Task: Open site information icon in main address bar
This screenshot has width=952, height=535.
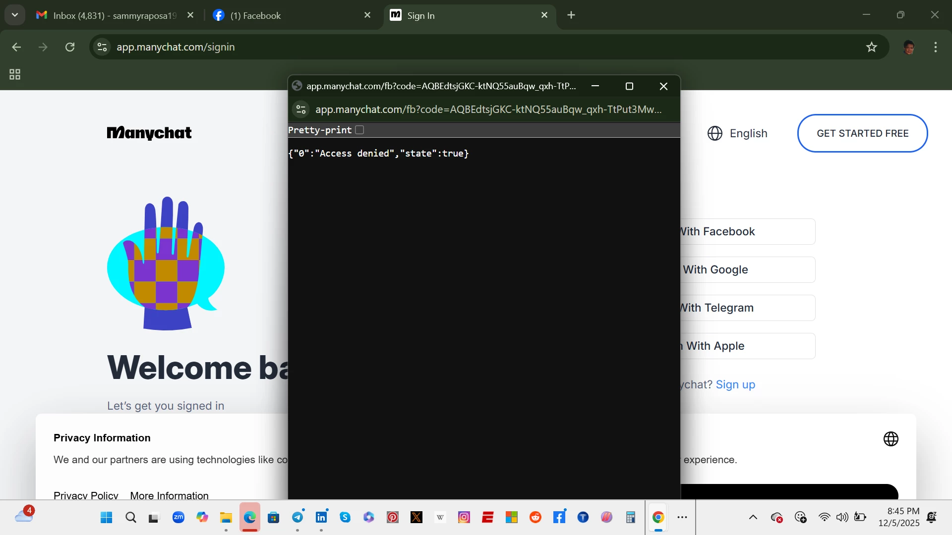Action: tap(102, 47)
